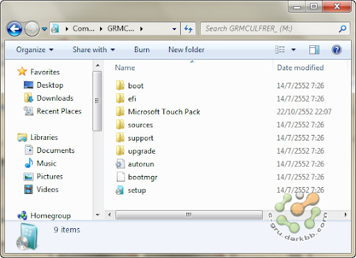Click the horizontal scrollbar thumb

(x=189, y=215)
